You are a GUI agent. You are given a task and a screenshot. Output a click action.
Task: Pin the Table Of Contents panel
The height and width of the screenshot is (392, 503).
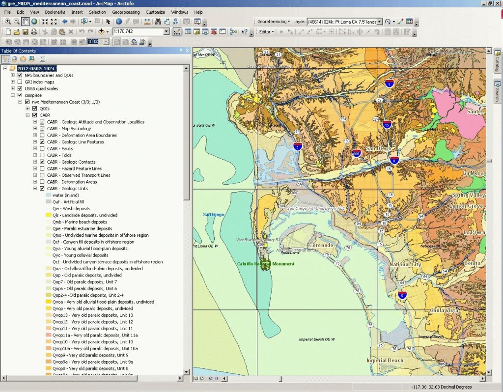pos(180,51)
